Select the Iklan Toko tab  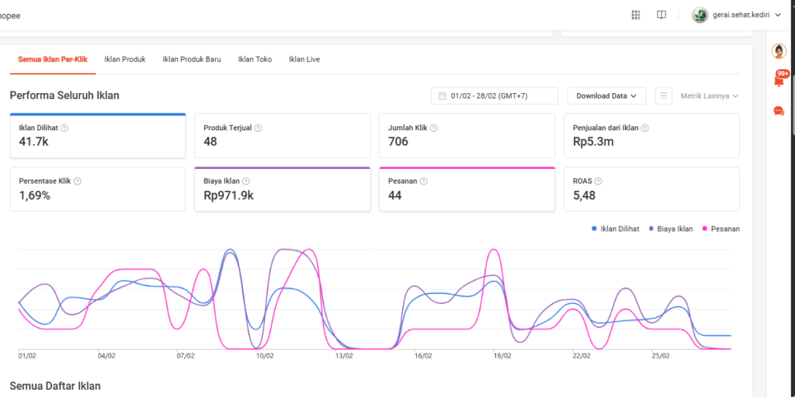(x=255, y=59)
